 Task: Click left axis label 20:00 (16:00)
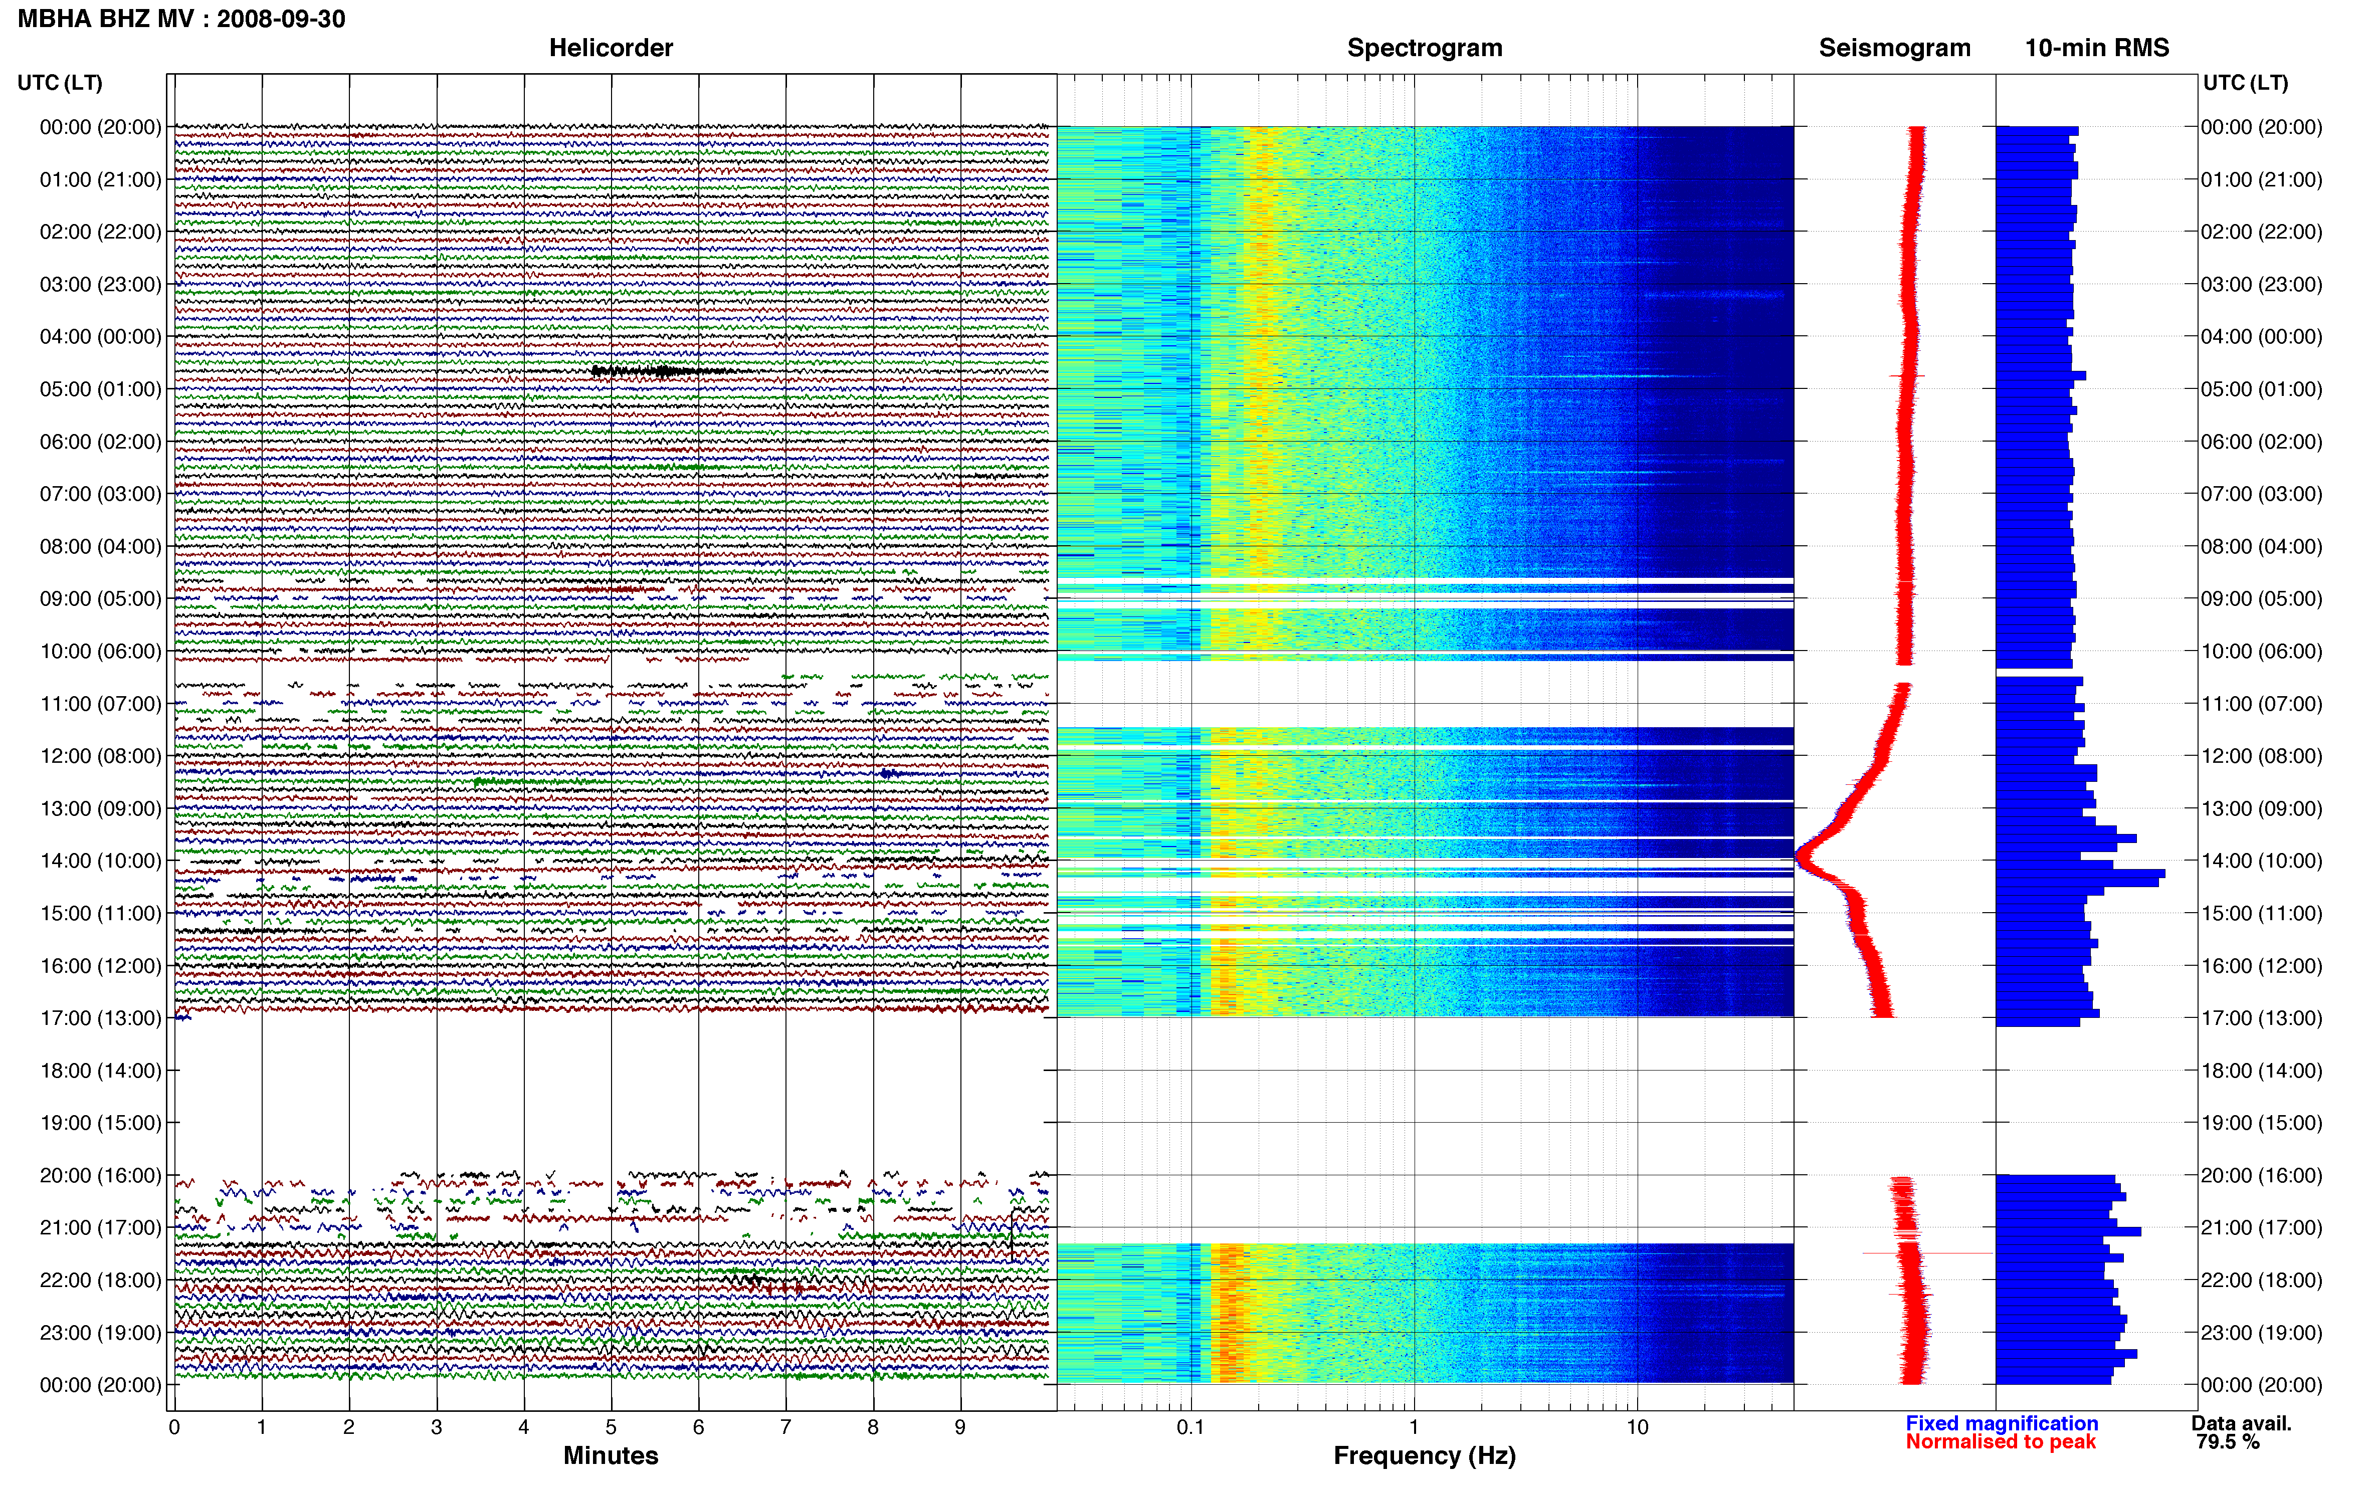point(100,1176)
